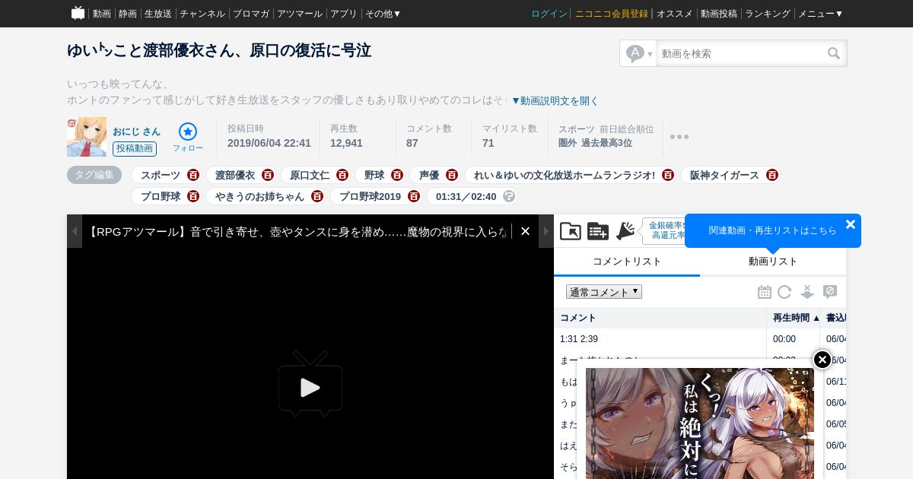This screenshot has height=479, width=913.
Task: Open the 声優 tag
Action: (429, 175)
